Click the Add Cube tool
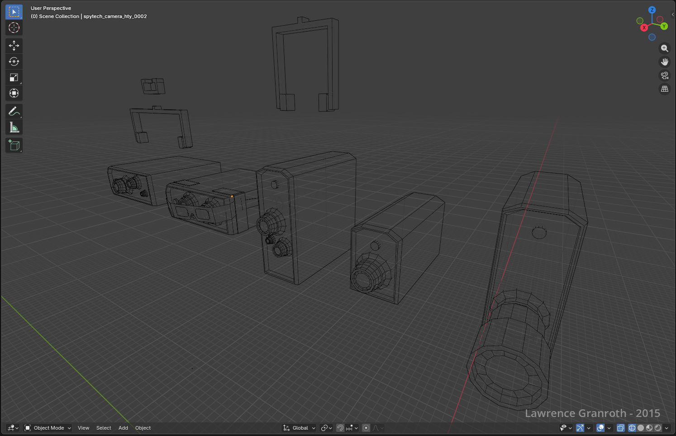The width and height of the screenshot is (676, 436). tap(14, 145)
